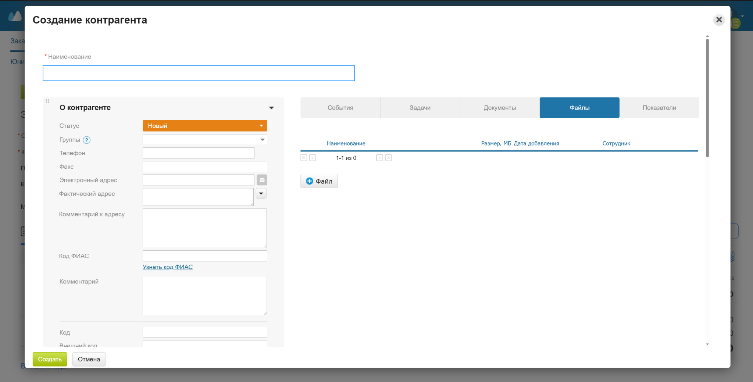Viewport: 753px width, 382px height.
Task: Switch to the Показатели tab
Action: [x=659, y=108]
